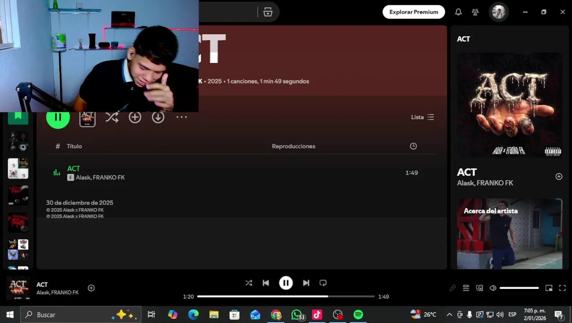Enable shuffle for the ACT album
Screen dimensions: 572x323
[x=112, y=117]
